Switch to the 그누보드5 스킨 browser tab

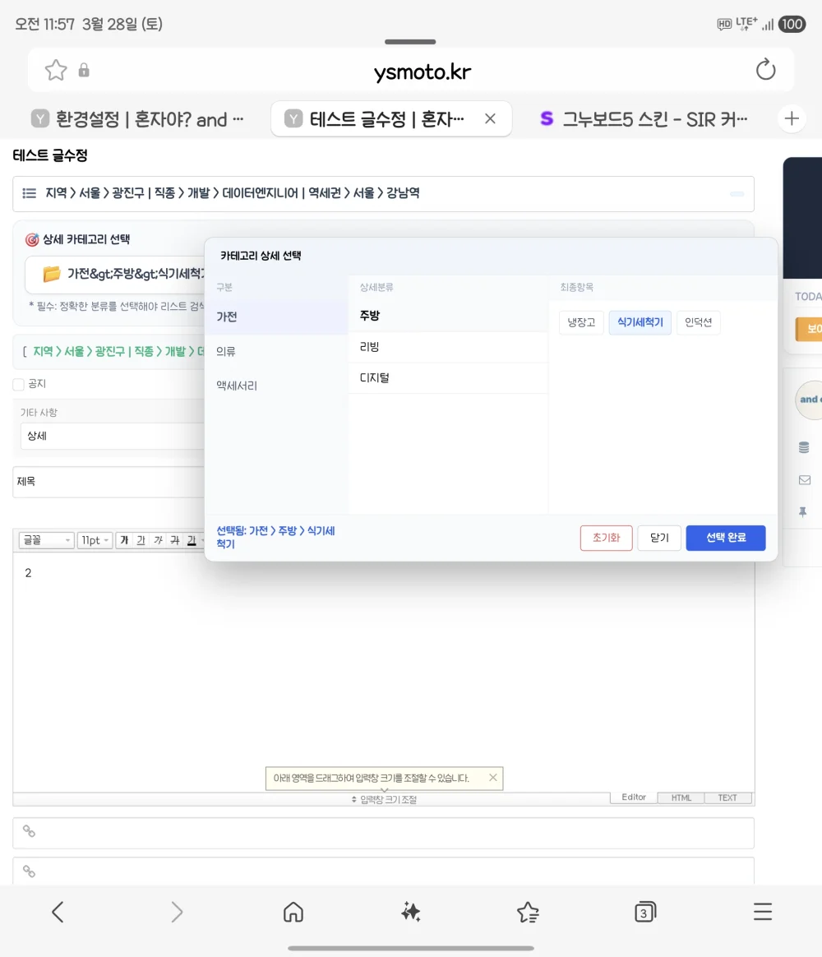click(x=643, y=119)
